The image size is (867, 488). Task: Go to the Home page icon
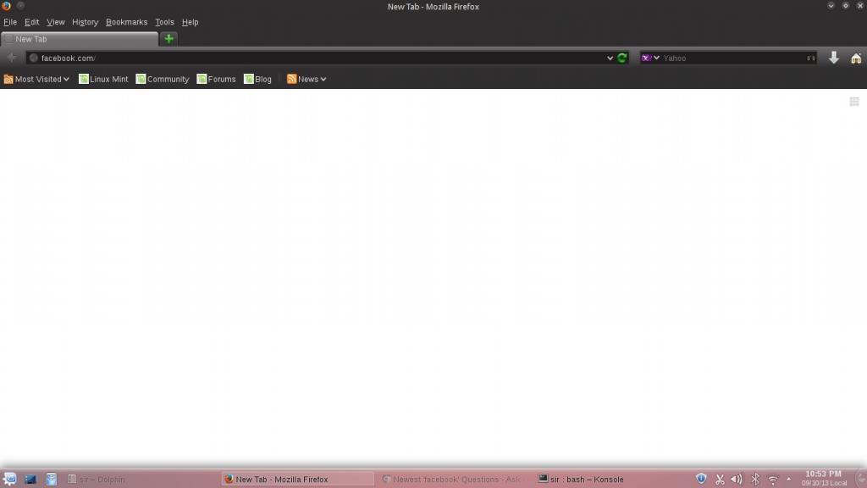[x=856, y=58]
